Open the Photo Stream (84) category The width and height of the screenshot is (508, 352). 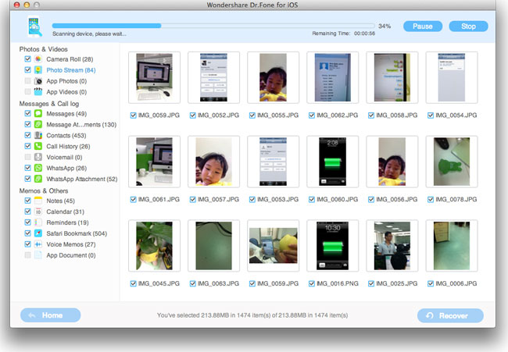point(71,70)
